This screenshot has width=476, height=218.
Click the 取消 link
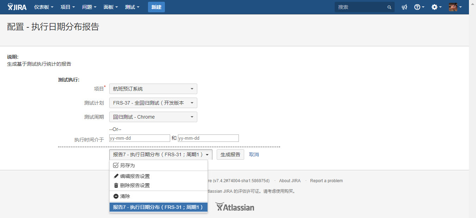[x=254, y=154]
